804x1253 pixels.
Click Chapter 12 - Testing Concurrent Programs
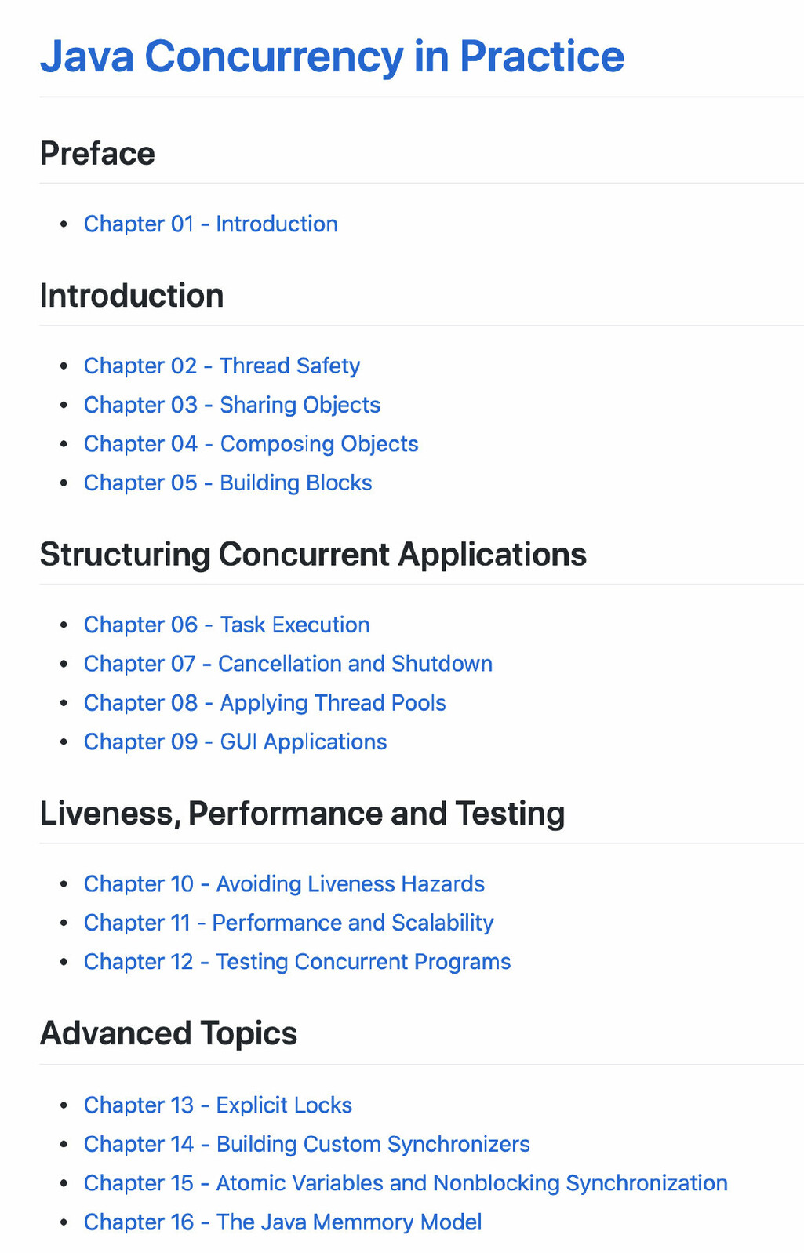point(296,962)
